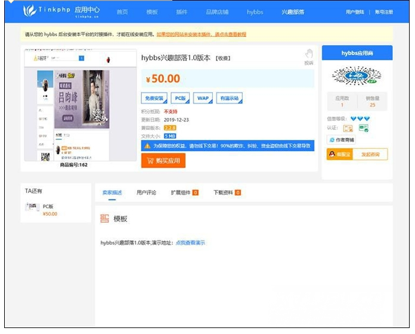Click the Tinkphp logo icon
415x334 pixels.
29,11
